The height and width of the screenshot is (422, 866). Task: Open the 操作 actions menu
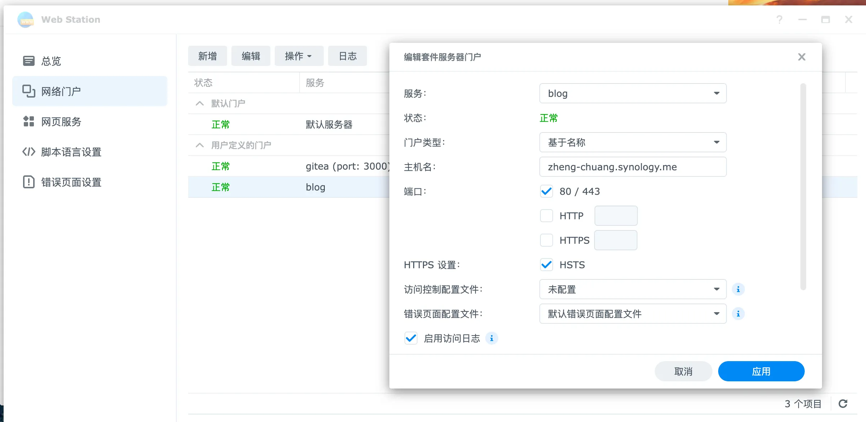(299, 56)
